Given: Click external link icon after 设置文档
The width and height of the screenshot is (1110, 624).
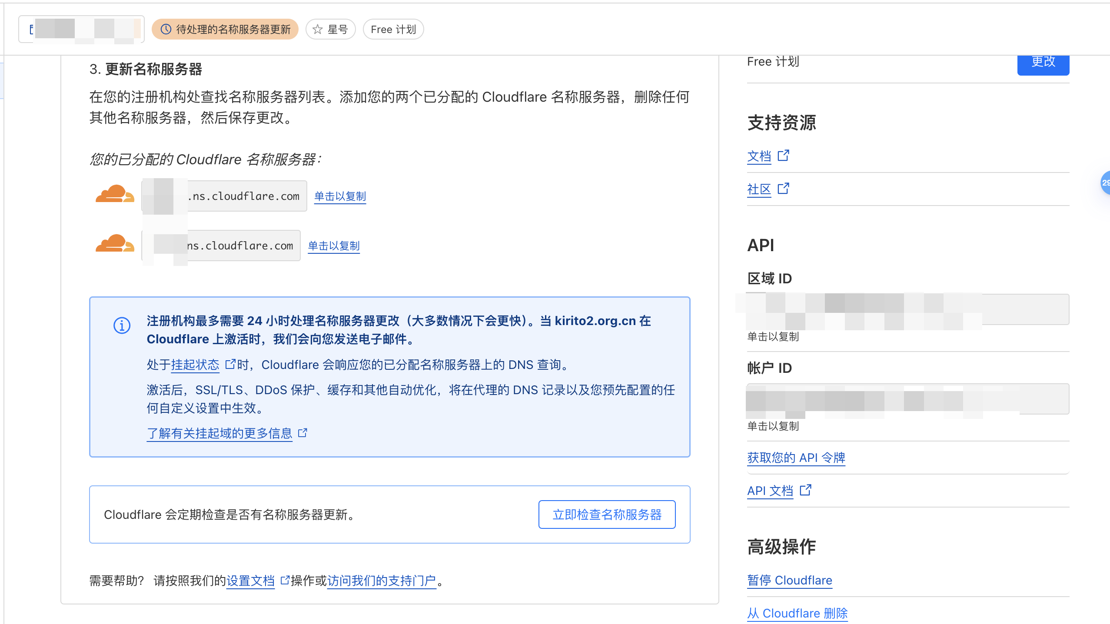Looking at the screenshot, I should pos(285,580).
